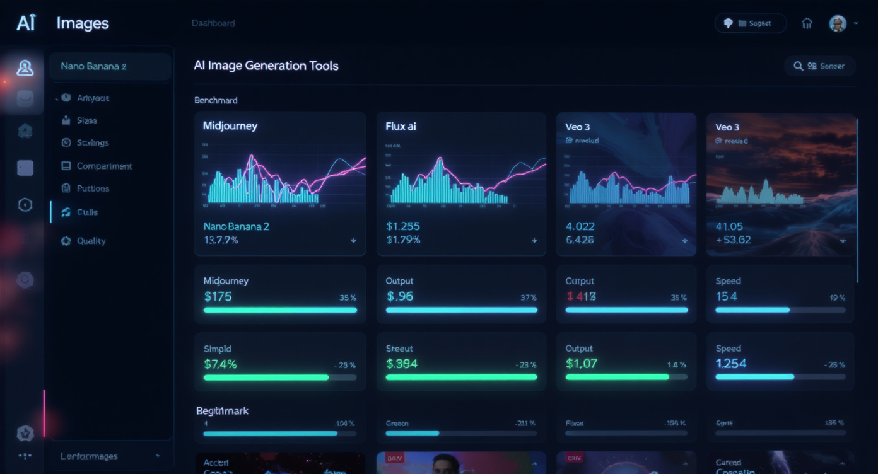Click the home icon in the top bar

tap(807, 23)
